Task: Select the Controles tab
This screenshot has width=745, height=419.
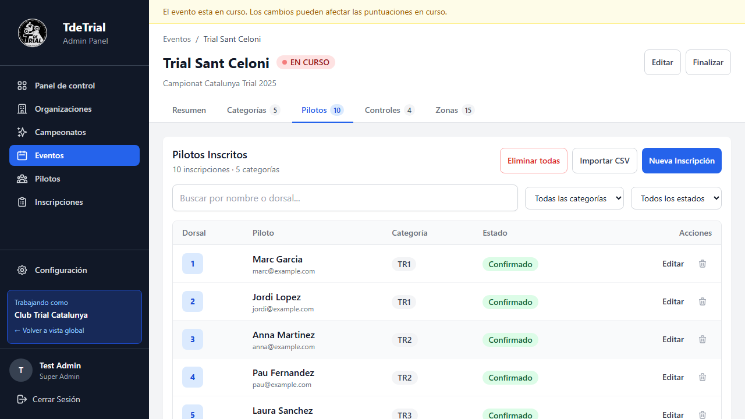Action: (389, 110)
